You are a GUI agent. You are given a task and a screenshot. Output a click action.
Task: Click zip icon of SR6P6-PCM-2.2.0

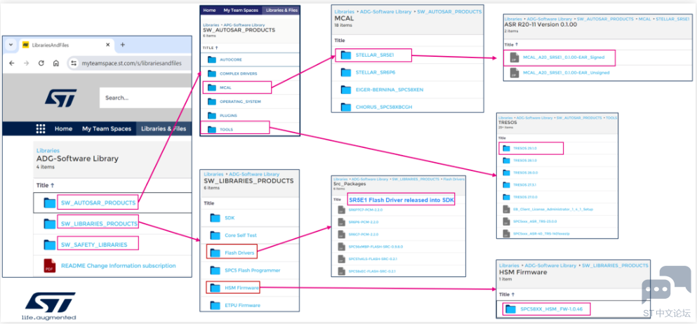click(341, 222)
